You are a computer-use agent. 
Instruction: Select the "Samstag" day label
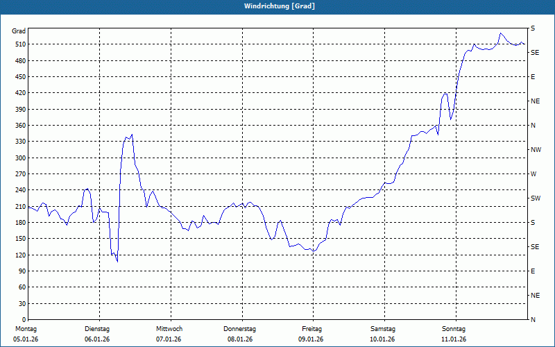[x=383, y=329]
